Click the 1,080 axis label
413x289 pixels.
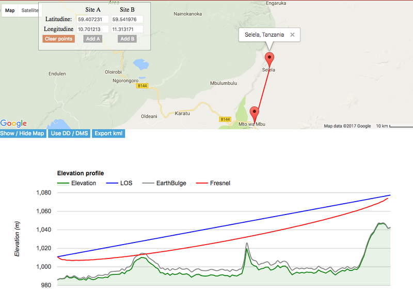[43, 192]
